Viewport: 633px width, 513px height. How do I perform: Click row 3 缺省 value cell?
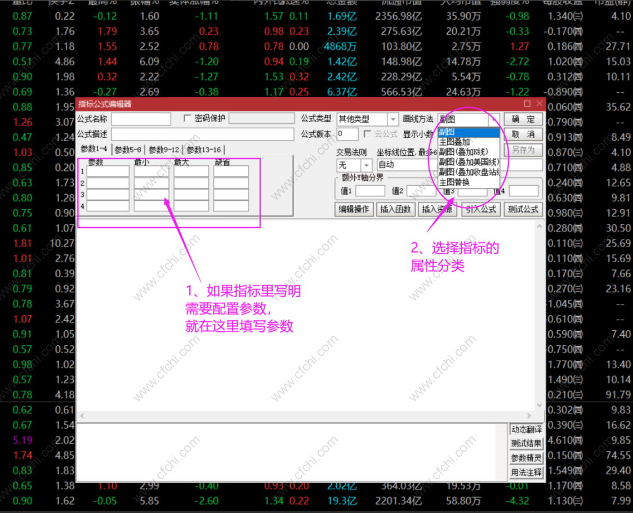(231, 195)
